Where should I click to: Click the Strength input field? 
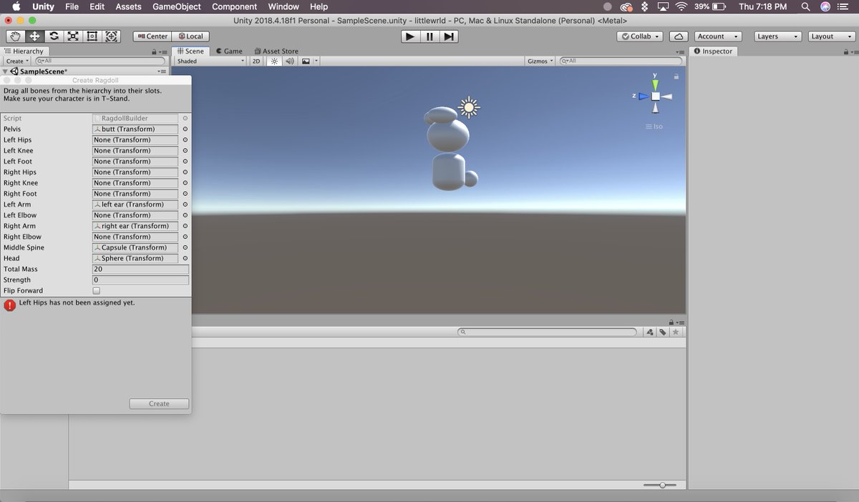pyautogui.click(x=140, y=280)
